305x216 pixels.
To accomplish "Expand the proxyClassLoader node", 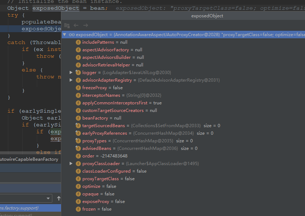I will (71, 164).
